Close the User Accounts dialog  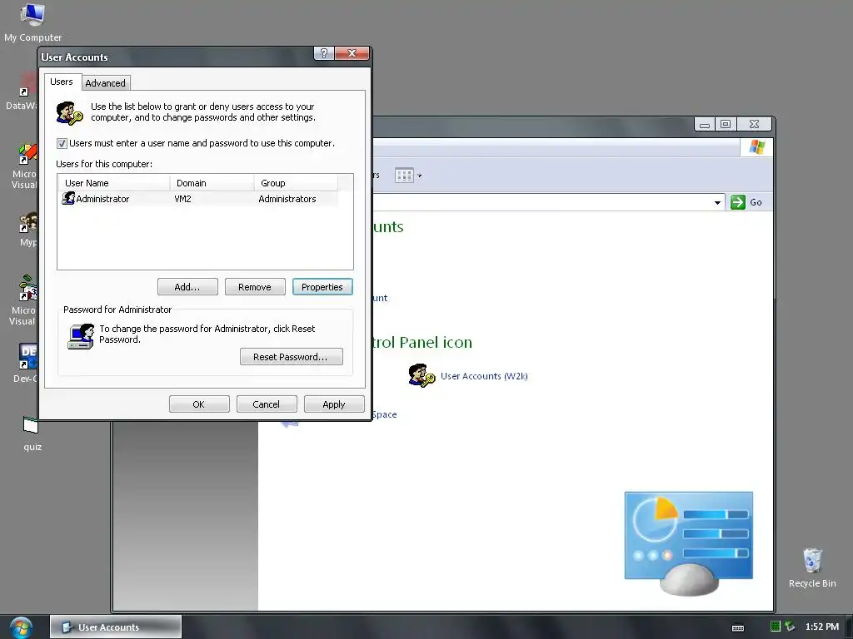(352, 53)
